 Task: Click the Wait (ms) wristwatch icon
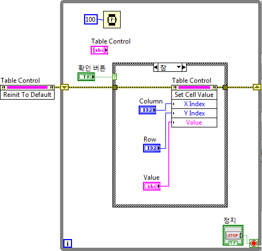[x=112, y=20]
